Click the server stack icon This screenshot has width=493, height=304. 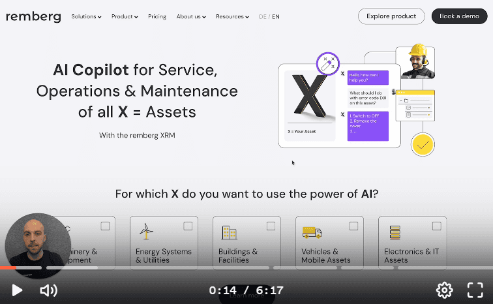coord(395,233)
